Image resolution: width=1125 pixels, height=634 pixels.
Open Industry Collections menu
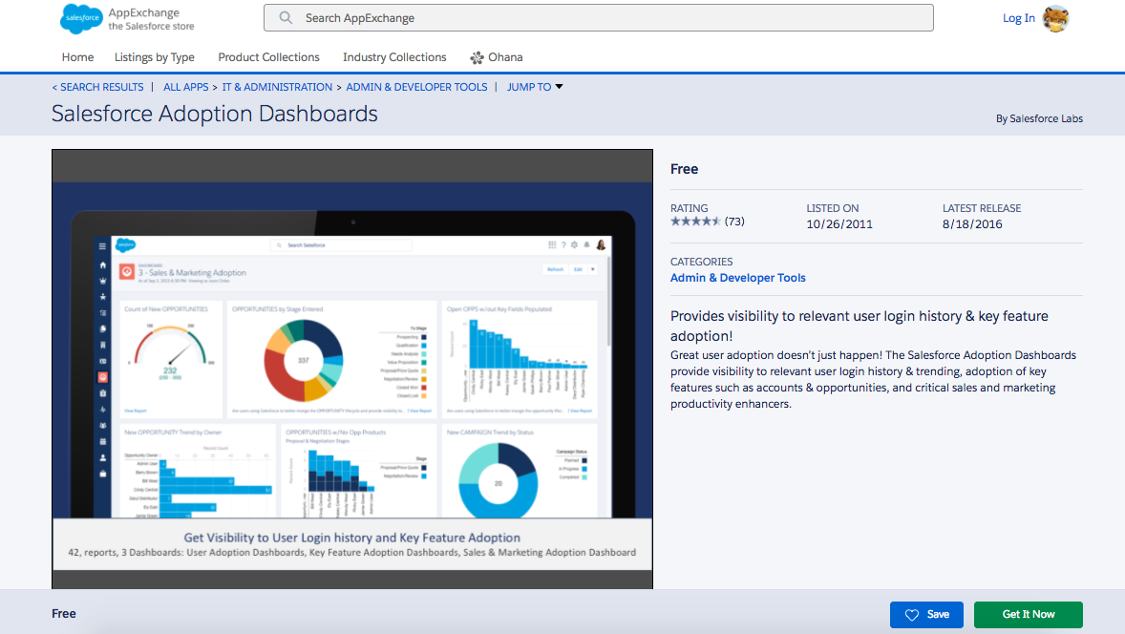[394, 57]
